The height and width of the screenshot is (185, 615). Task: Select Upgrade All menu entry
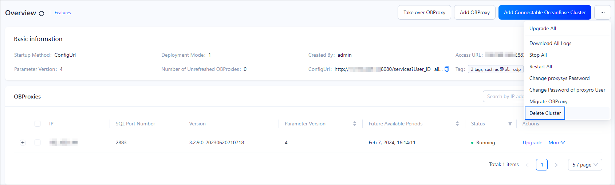[x=543, y=28]
